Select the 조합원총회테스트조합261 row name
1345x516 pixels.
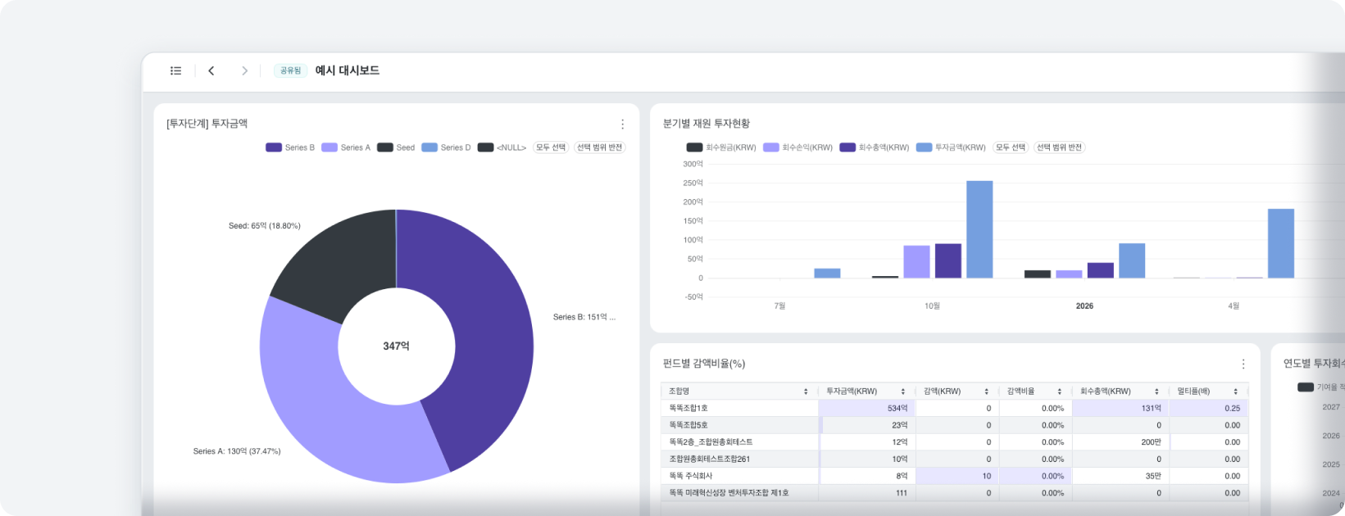(710, 459)
